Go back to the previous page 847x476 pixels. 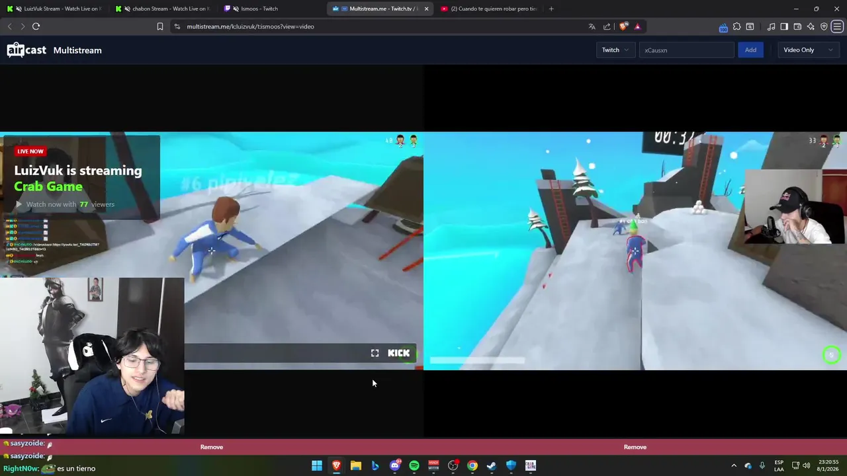click(x=9, y=26)
